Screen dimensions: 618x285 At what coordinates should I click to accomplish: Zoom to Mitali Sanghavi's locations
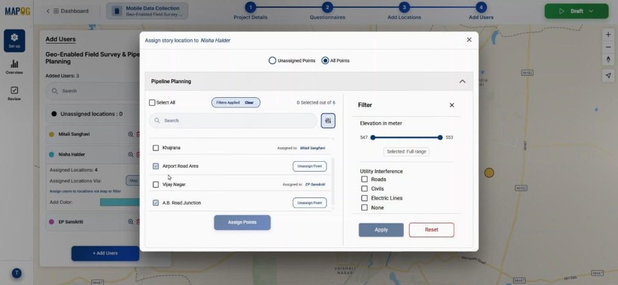130,135
